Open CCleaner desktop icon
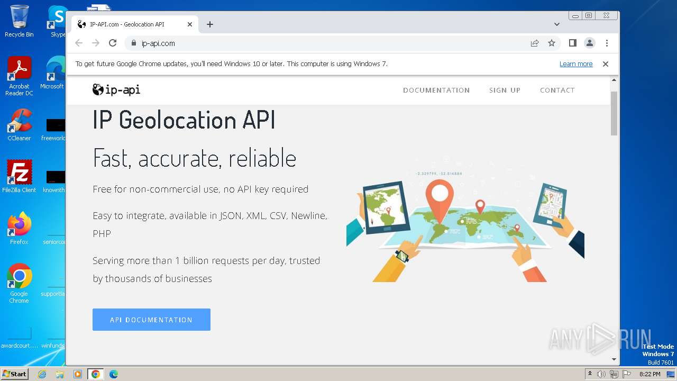The height and width of the screenshot is (381, 677). 19,125
